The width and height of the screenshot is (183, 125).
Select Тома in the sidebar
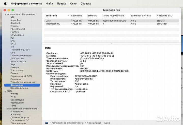tap(13, 106)
